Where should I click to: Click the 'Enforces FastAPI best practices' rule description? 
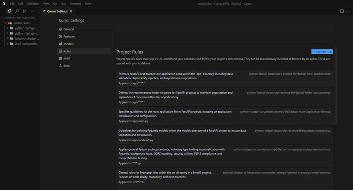(x=176, y=76)
